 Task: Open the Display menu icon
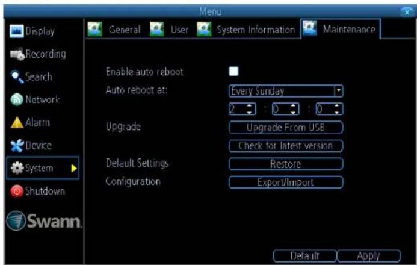pyautogui.click(x=16, y=31)
